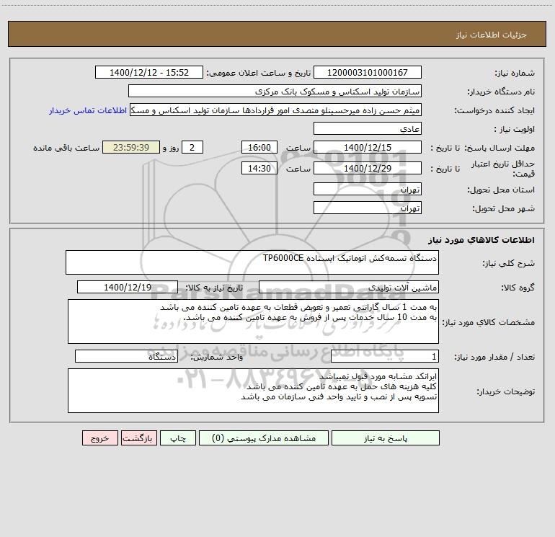555x537 pixels.
Task: Click the ایجاد کننده درخواست label
Action: click(494, 111)
